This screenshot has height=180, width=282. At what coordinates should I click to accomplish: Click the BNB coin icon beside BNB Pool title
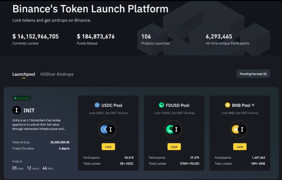coord(227,105)
